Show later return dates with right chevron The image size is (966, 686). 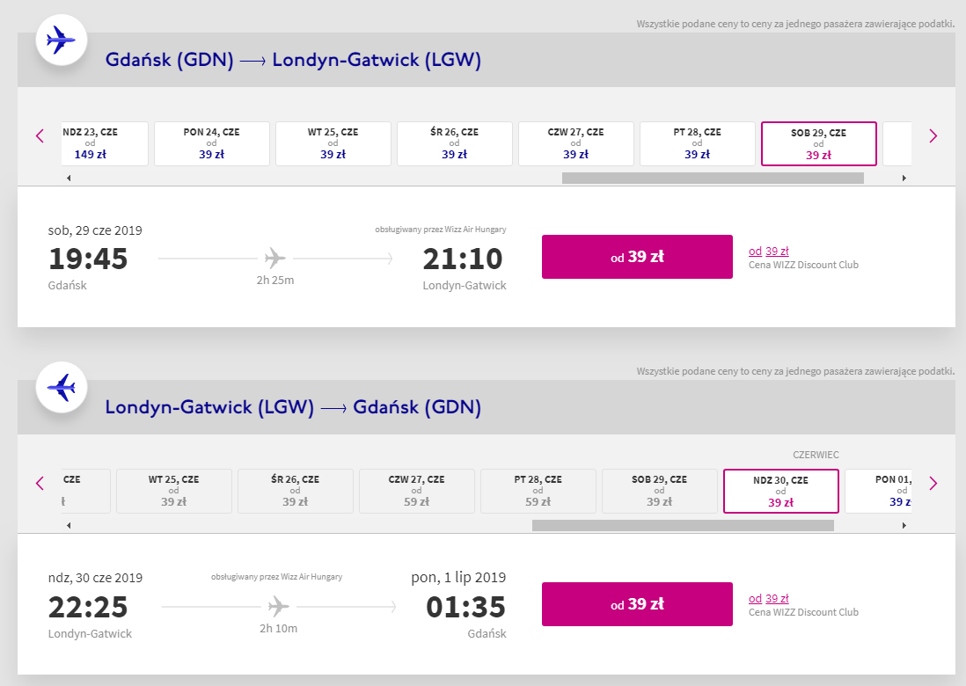[x=933, y=483]
